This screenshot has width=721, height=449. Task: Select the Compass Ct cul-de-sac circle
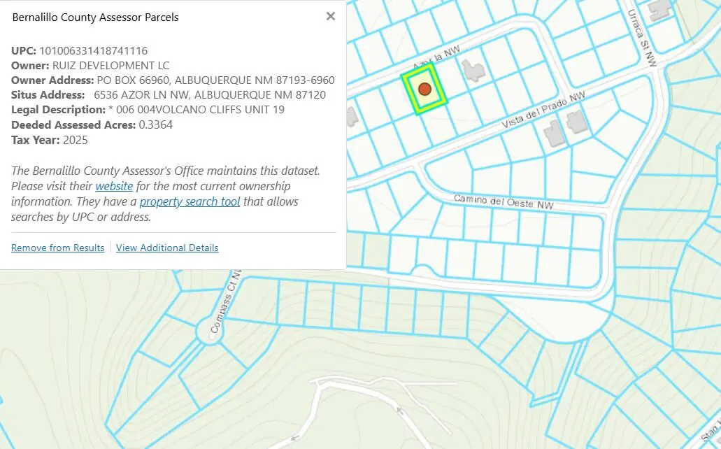tap(209, 330)
